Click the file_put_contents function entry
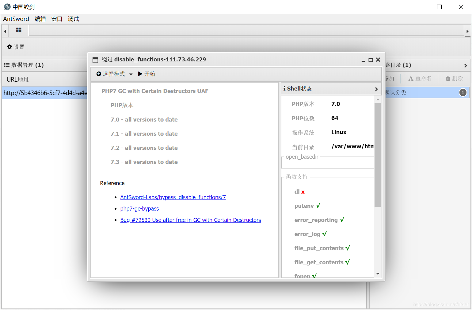 [x=322, y=248]
